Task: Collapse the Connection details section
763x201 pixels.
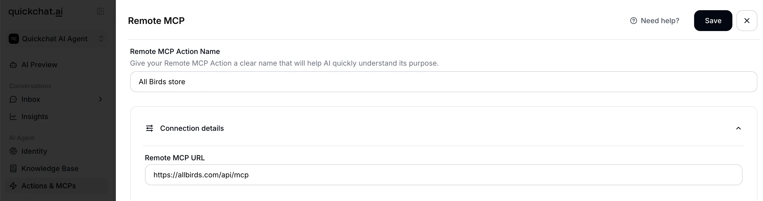Action: tap(739, 128)
